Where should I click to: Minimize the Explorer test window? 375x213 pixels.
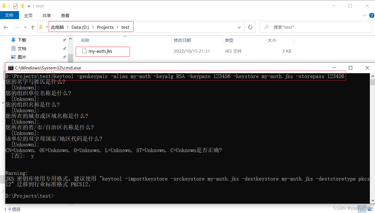point(334,6)
